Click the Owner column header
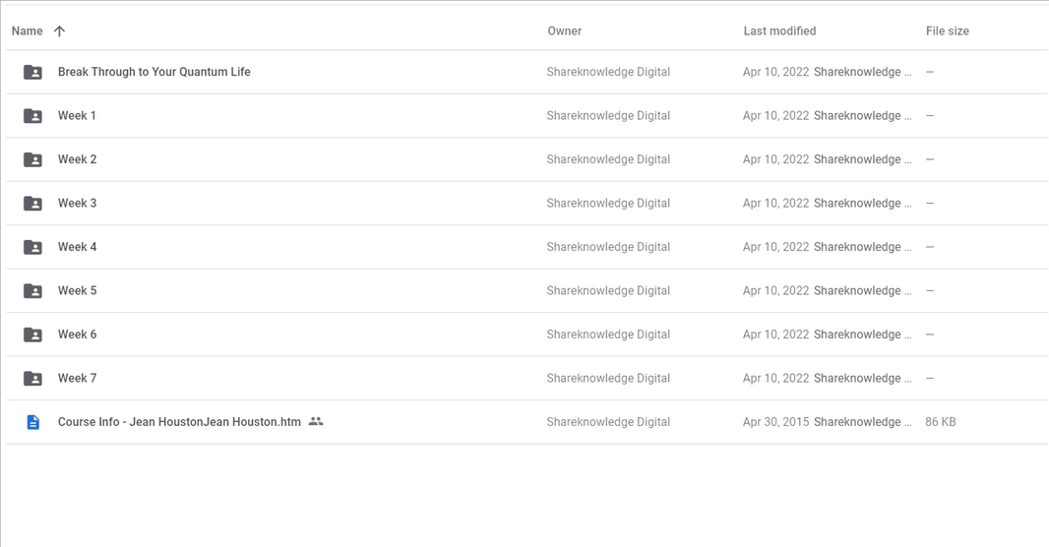Viewport: 1049px width, 547px height. tap(565, 30)
